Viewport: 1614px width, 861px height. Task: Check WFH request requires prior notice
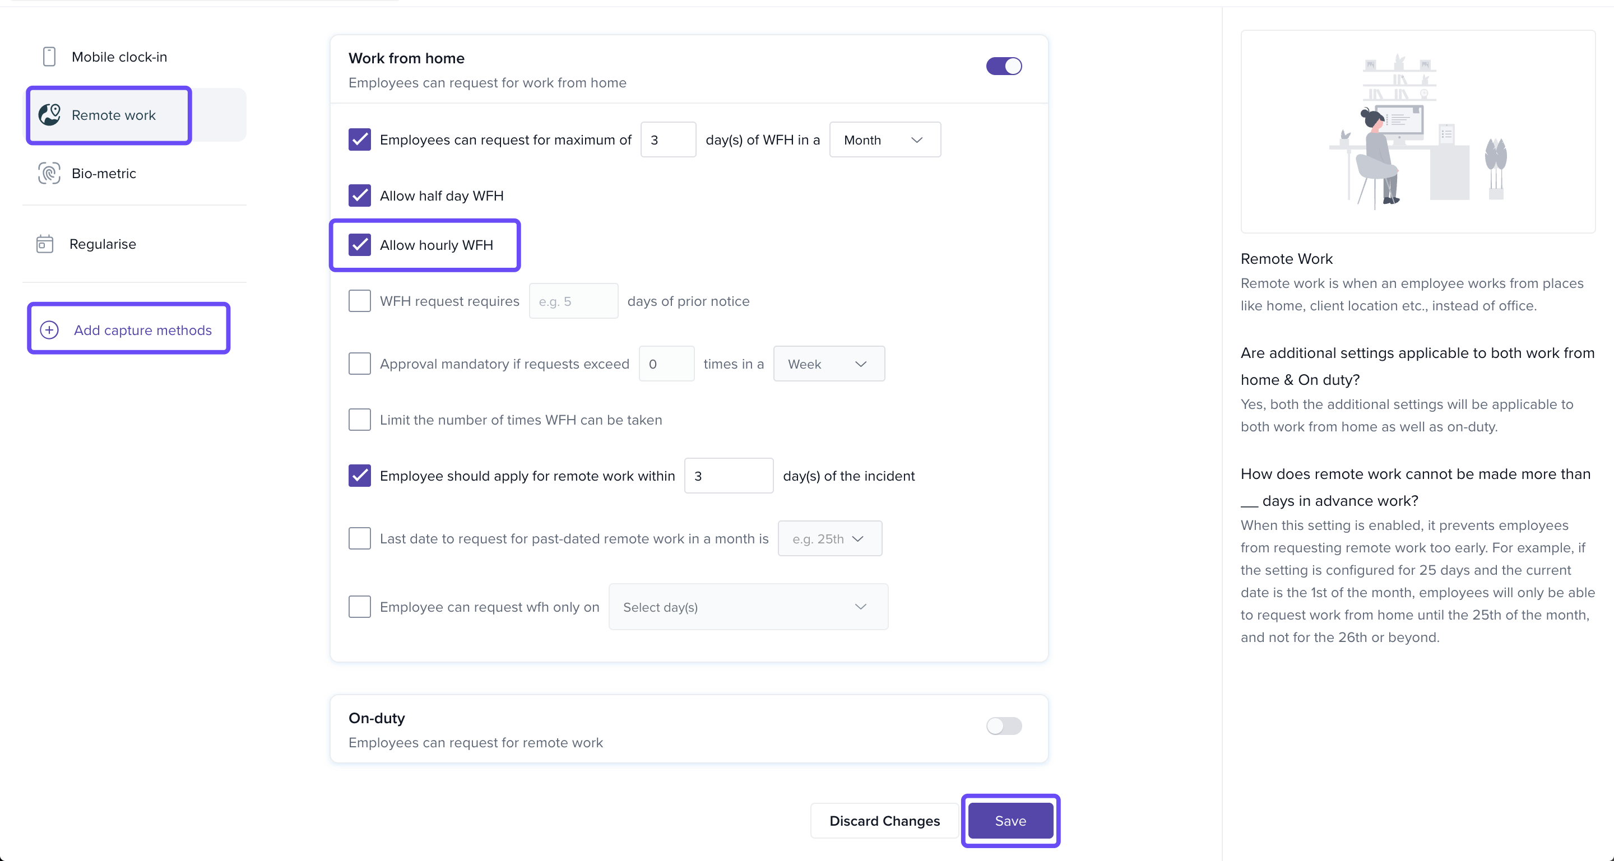point(360,301)
